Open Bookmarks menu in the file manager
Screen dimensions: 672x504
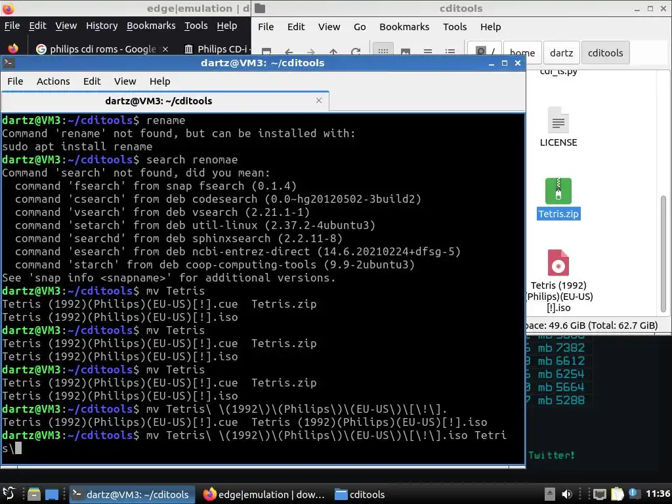pyautogui.click(x=404, y=26)
